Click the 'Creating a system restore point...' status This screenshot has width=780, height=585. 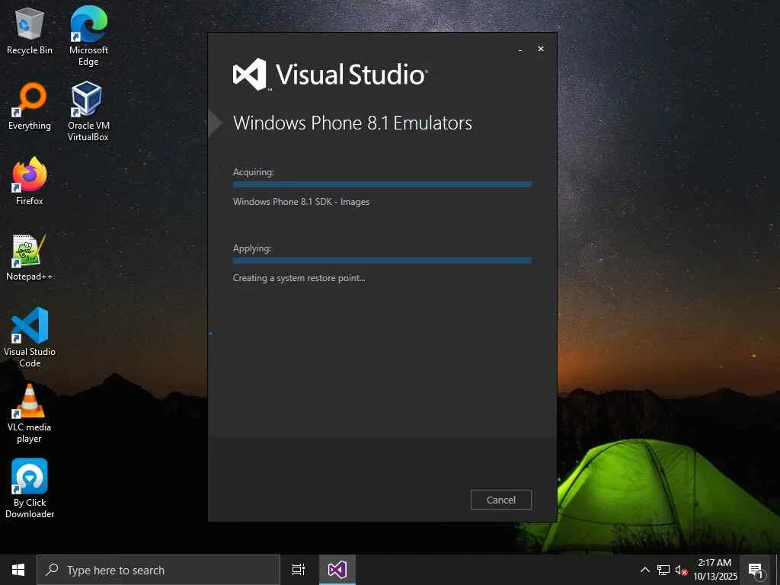pos(299,278)
